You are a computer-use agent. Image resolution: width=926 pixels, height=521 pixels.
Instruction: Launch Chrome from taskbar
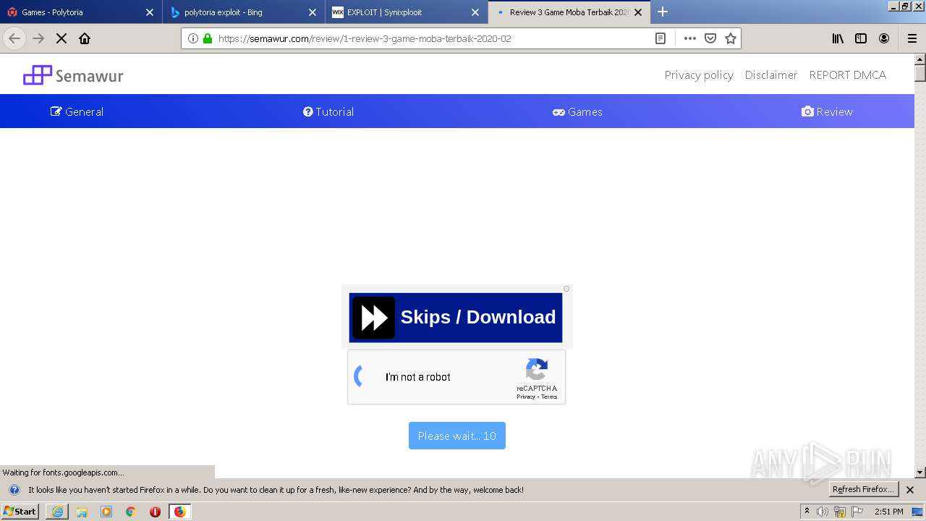131,512
